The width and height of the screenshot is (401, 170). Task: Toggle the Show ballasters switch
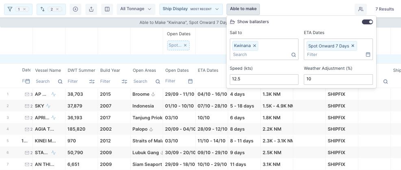coord(367,22)
